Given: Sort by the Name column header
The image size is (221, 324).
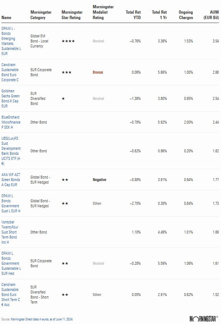Looking at the screenshot, I should pos(6,17).
